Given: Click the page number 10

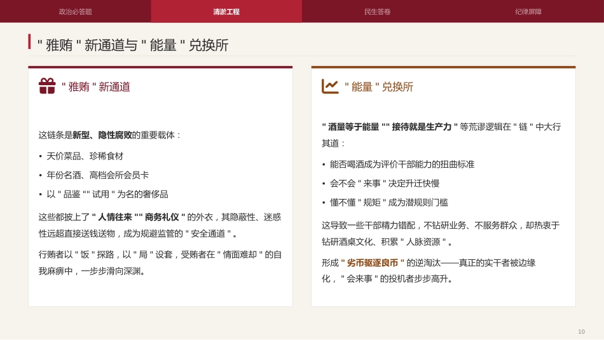Looking at the screenshot, I should pos(581,332).
